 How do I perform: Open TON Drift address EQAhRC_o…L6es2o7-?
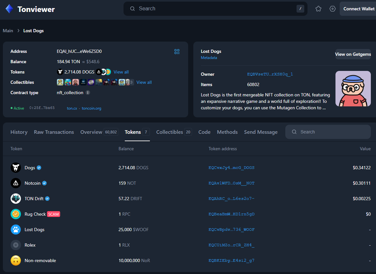[x=231, y=199]
